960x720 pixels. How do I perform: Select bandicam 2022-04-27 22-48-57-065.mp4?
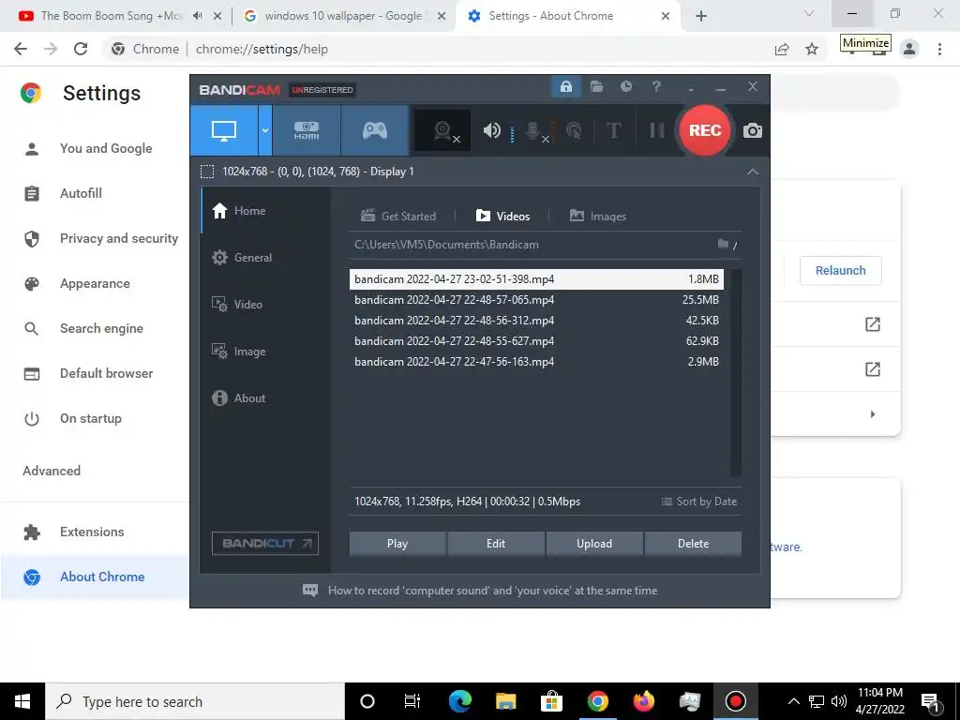(536, 300)
